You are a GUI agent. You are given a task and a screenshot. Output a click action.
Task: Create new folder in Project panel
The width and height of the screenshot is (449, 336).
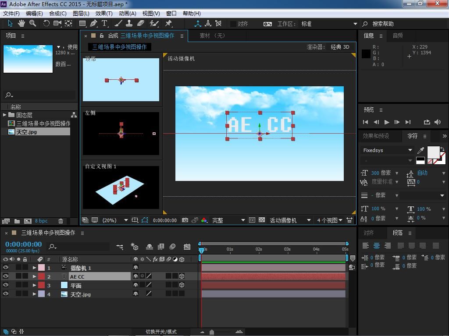click(x=17, y=221)
